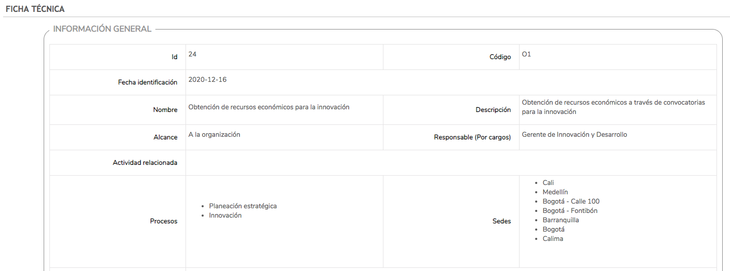This screenshot has width=730, height=271.
Task: Click the Fecha identificación label
Action: click(148, 82)
